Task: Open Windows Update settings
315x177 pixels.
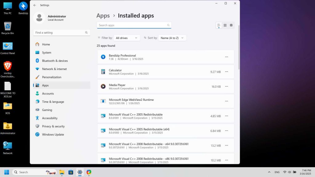Action: [62, 135]
